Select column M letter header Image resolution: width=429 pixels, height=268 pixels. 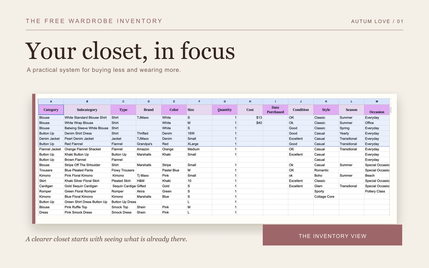[377, 101]
